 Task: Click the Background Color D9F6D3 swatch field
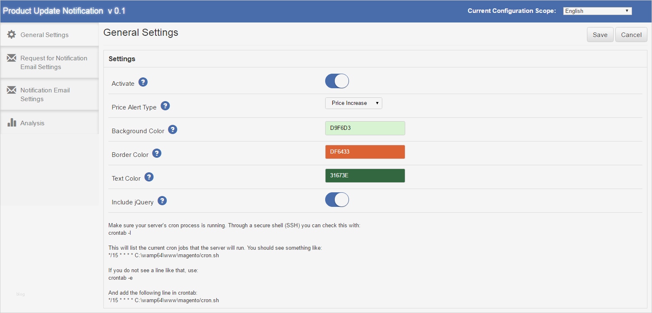[365, 128]
